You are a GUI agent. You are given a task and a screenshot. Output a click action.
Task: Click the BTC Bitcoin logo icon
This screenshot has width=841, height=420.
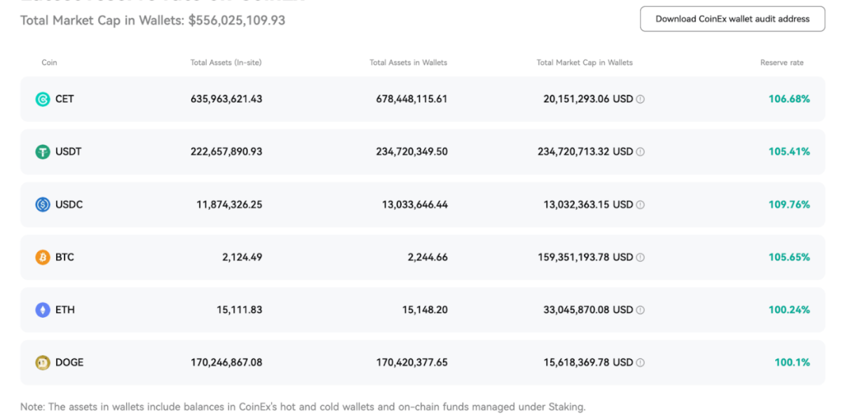[x=43, y=257]
